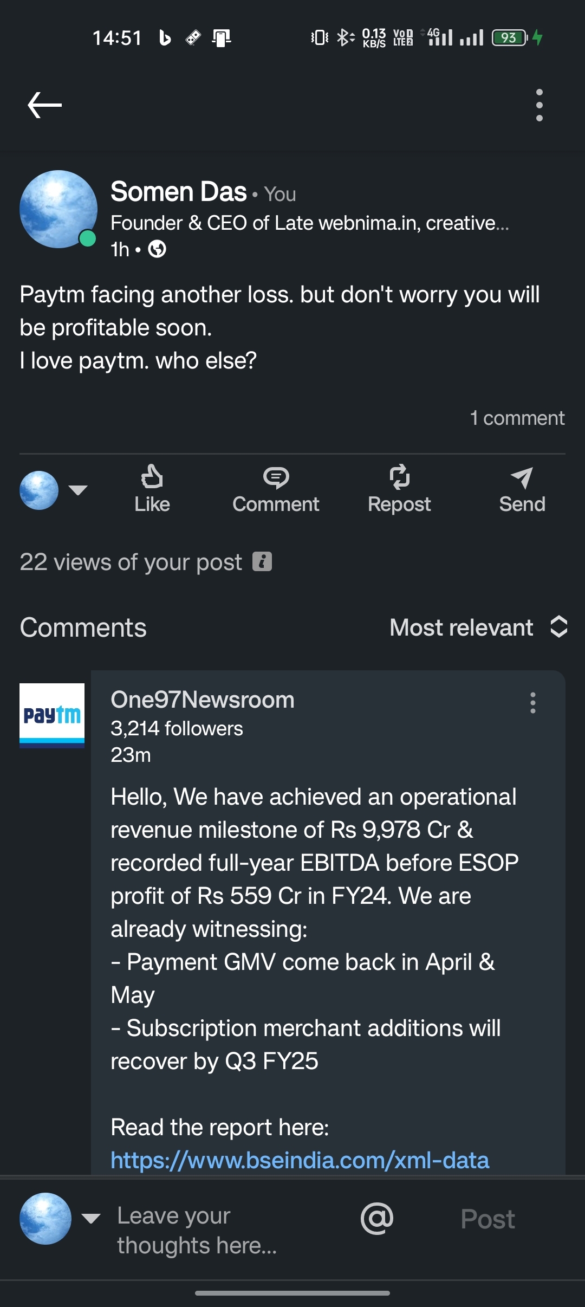
Task: Tap the Leave your thoughts input field
Action: pyautogui.click(x=217, y=1230)
